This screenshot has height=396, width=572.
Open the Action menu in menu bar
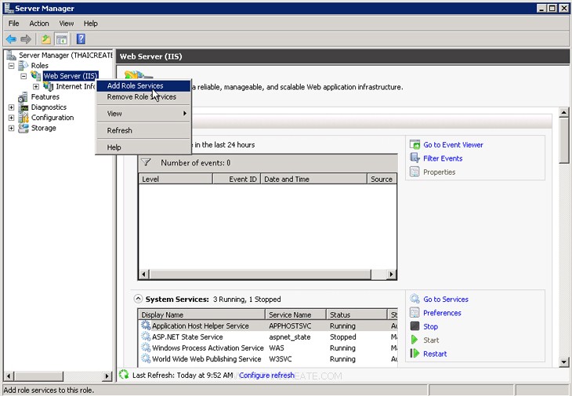39,24
